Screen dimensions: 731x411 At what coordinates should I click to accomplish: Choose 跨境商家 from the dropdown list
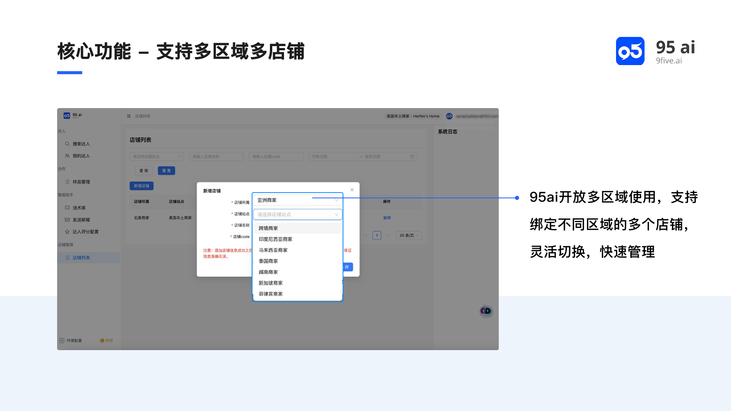point(298,228)
